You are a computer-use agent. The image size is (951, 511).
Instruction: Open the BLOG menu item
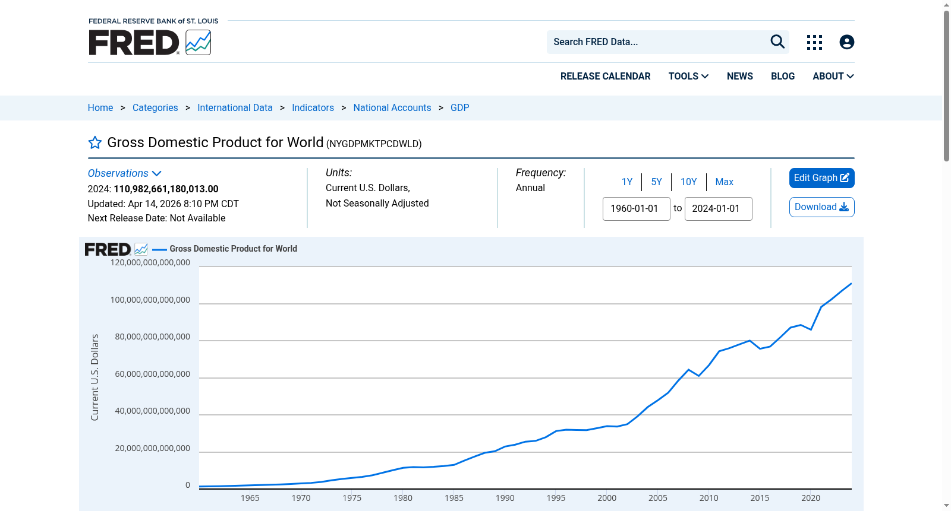(783, 76)
